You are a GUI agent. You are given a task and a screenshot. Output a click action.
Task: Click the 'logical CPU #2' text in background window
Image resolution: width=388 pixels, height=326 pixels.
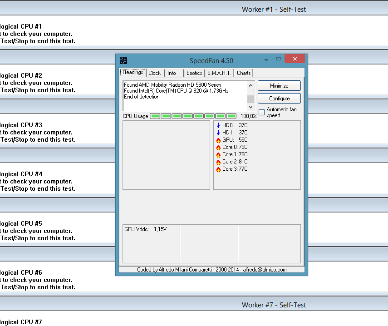(21, 75)
